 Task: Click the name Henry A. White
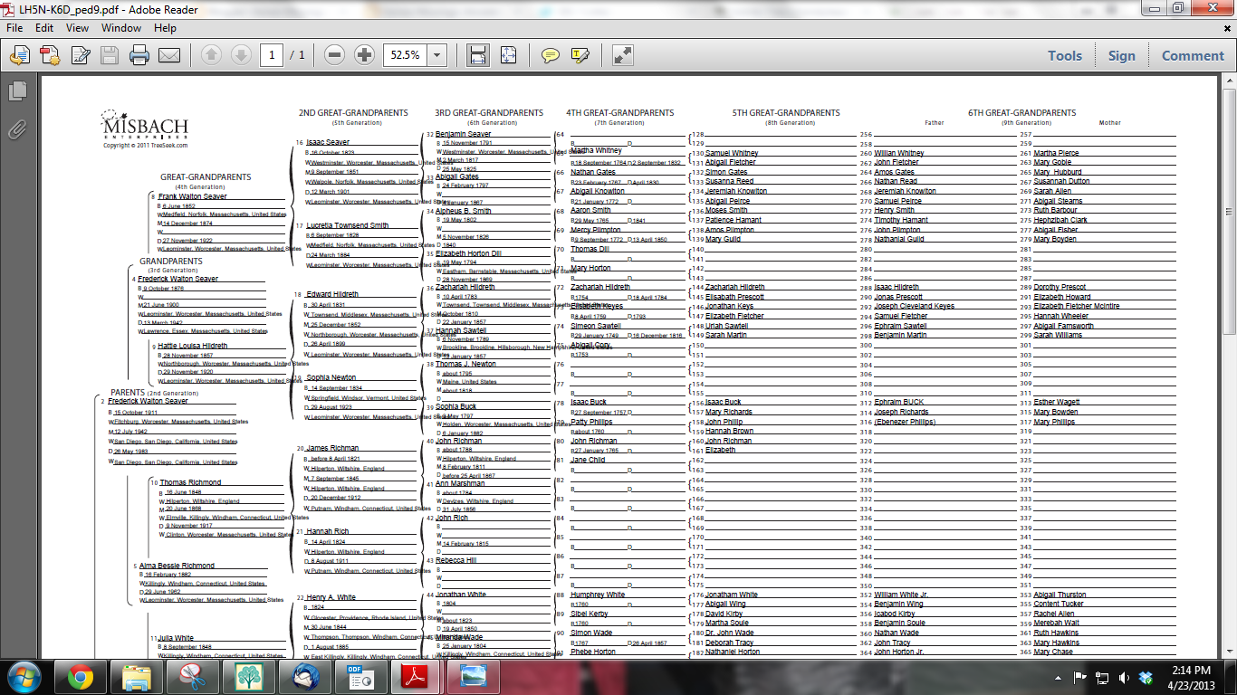point(331,598)
